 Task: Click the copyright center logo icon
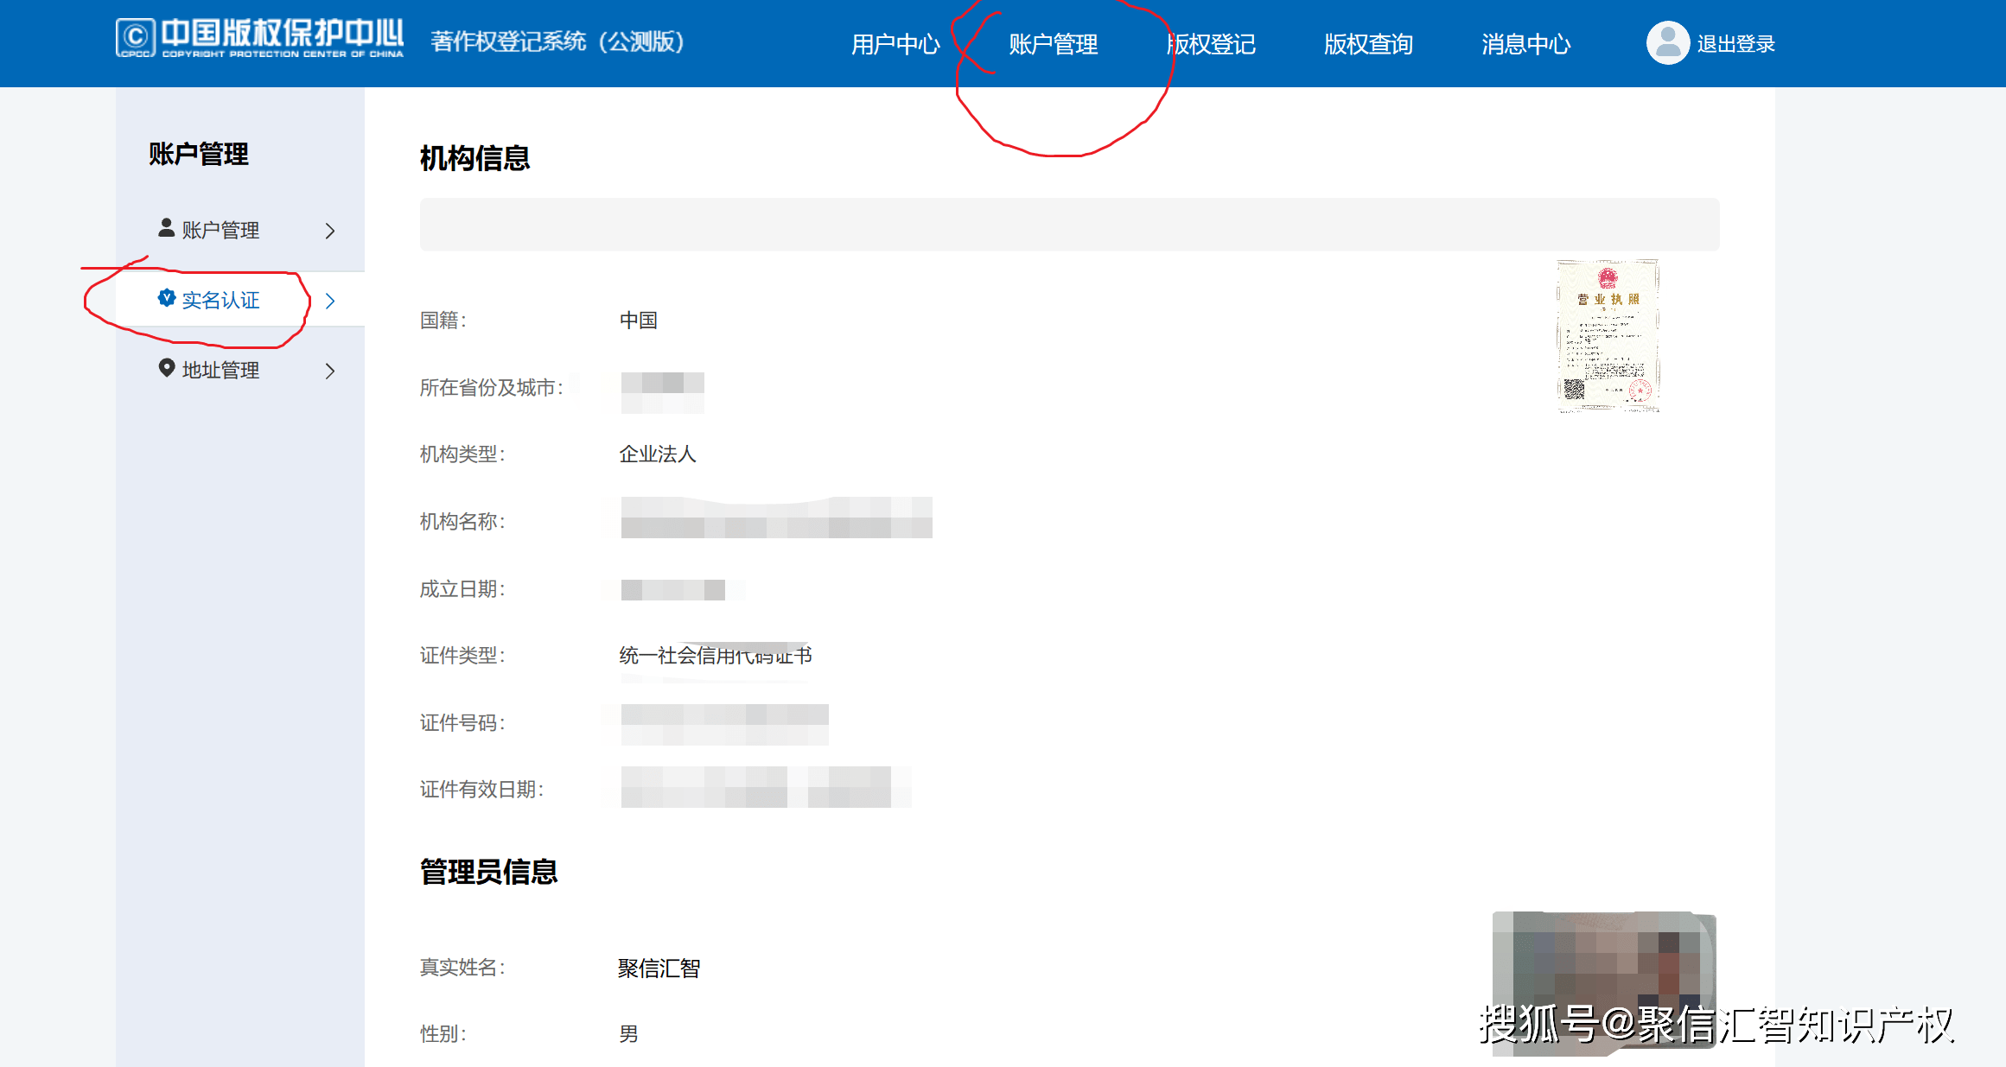point(136,38)
